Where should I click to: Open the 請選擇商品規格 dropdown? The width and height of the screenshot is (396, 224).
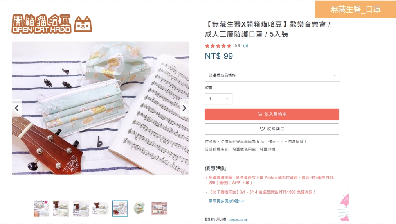pos(272,76)
